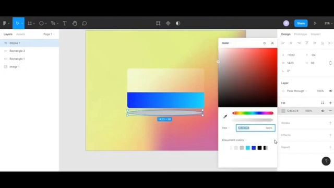The image size is (334, 188).
Task: Select the Rectangle 1 layer
Action: (29, 59)
